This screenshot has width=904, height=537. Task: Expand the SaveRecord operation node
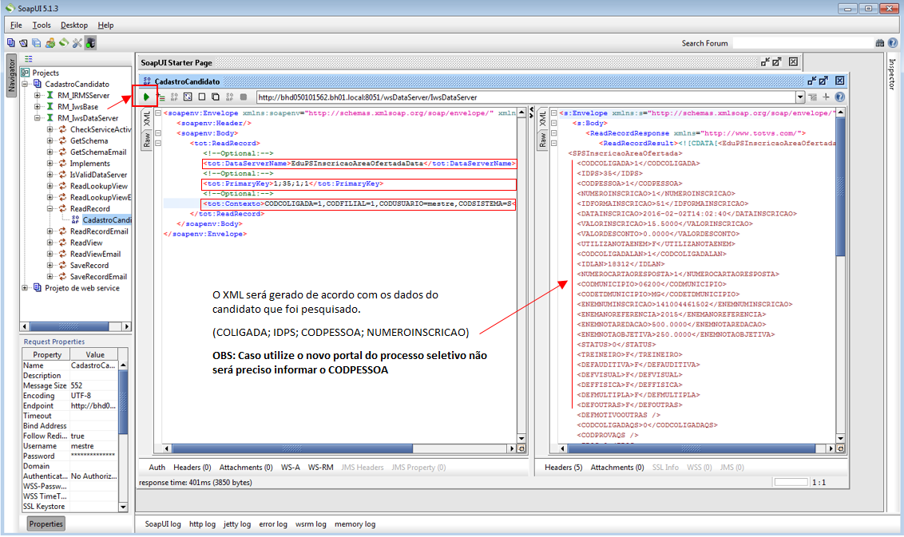click(x=51, y=265)
